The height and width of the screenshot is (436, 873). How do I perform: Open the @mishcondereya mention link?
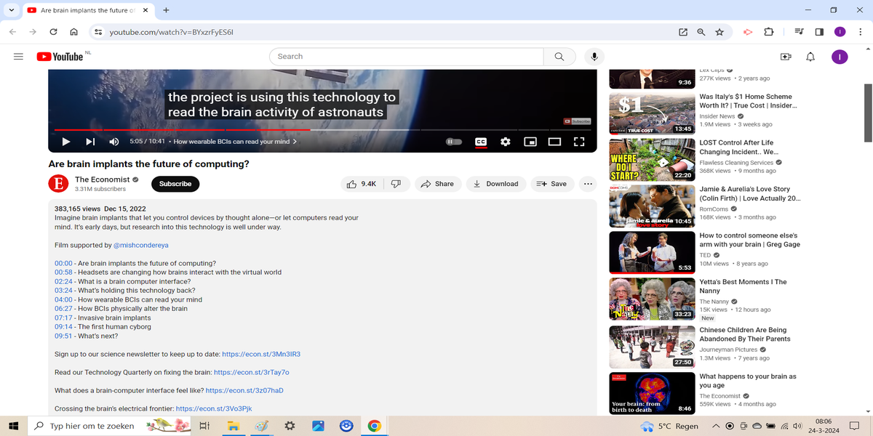click(x=141, y=246)
